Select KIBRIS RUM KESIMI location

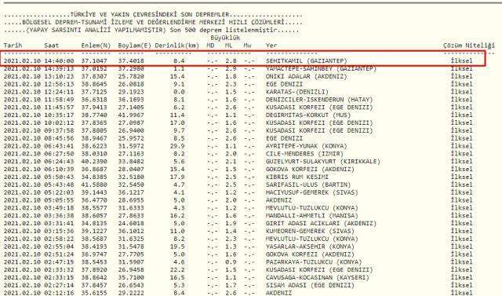pos(297,177)
